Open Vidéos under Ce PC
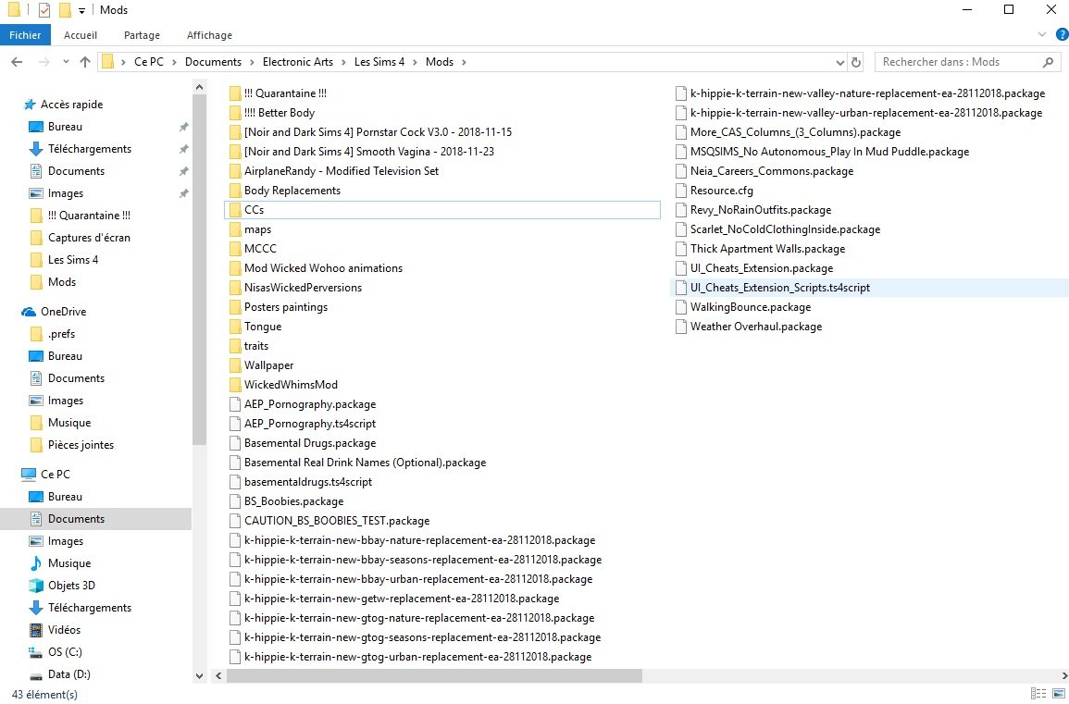The image size is (1069, 704). click(x=64, y=630)
